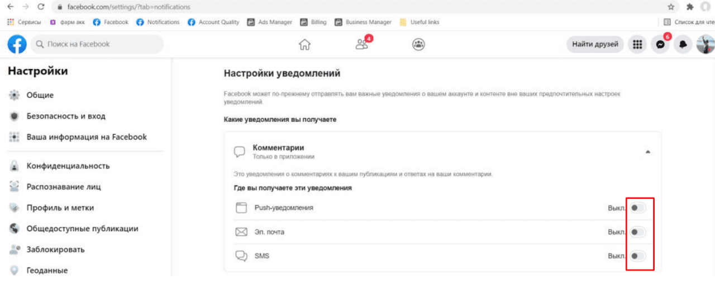Click the Найти друзей button
This screenshot has height=284, width=715.
click(595, 45)
